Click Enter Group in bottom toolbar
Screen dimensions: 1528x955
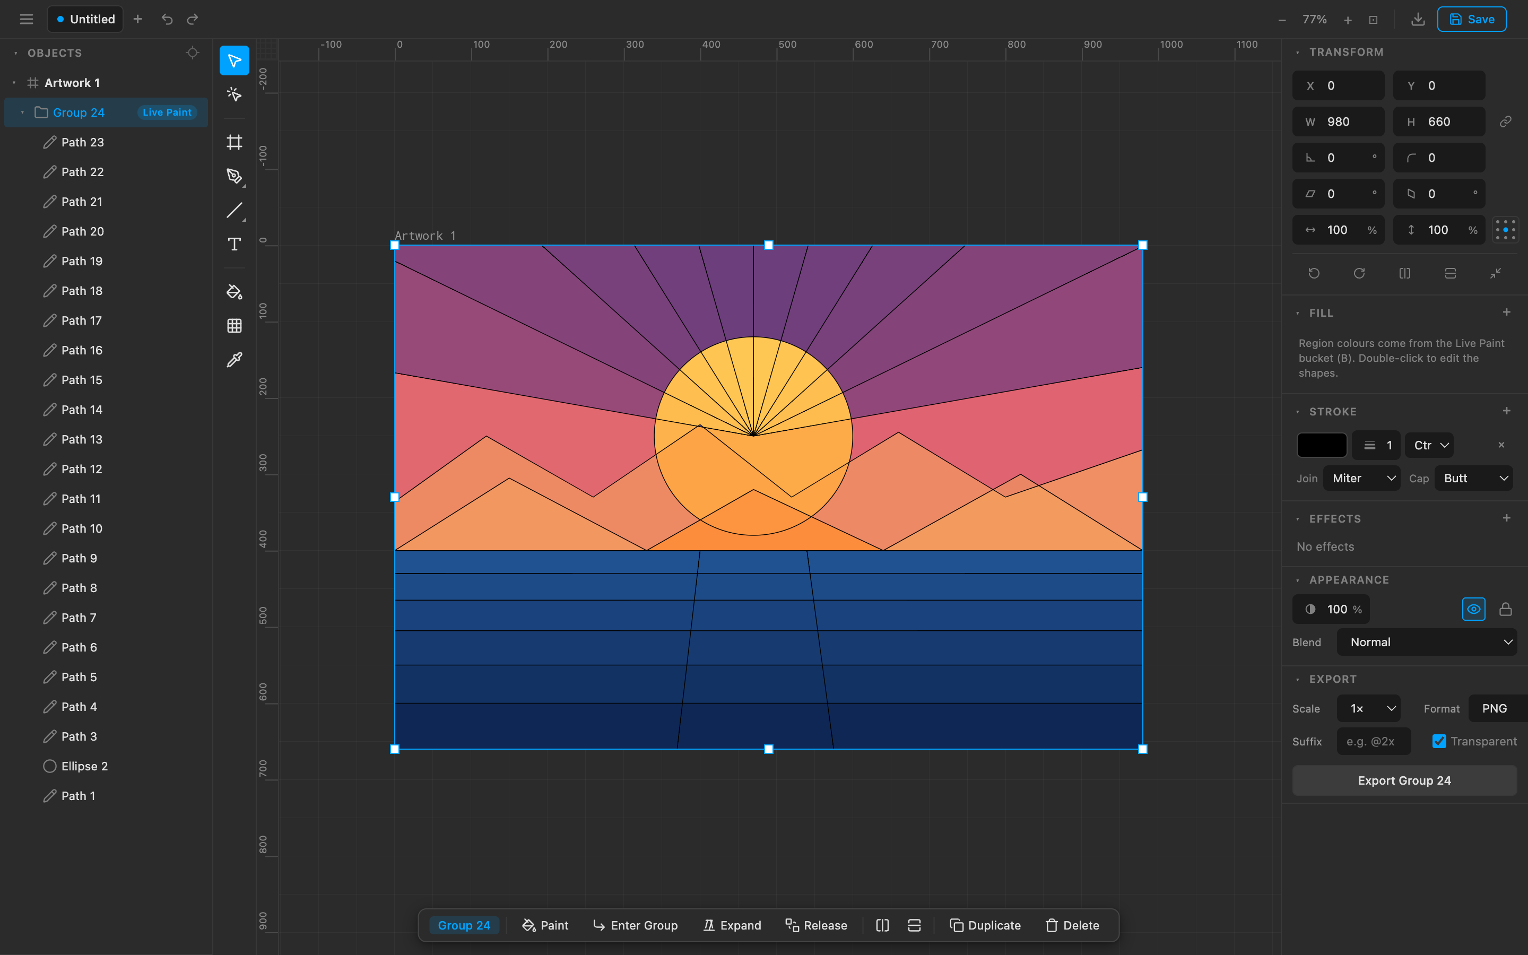point(635,925)
